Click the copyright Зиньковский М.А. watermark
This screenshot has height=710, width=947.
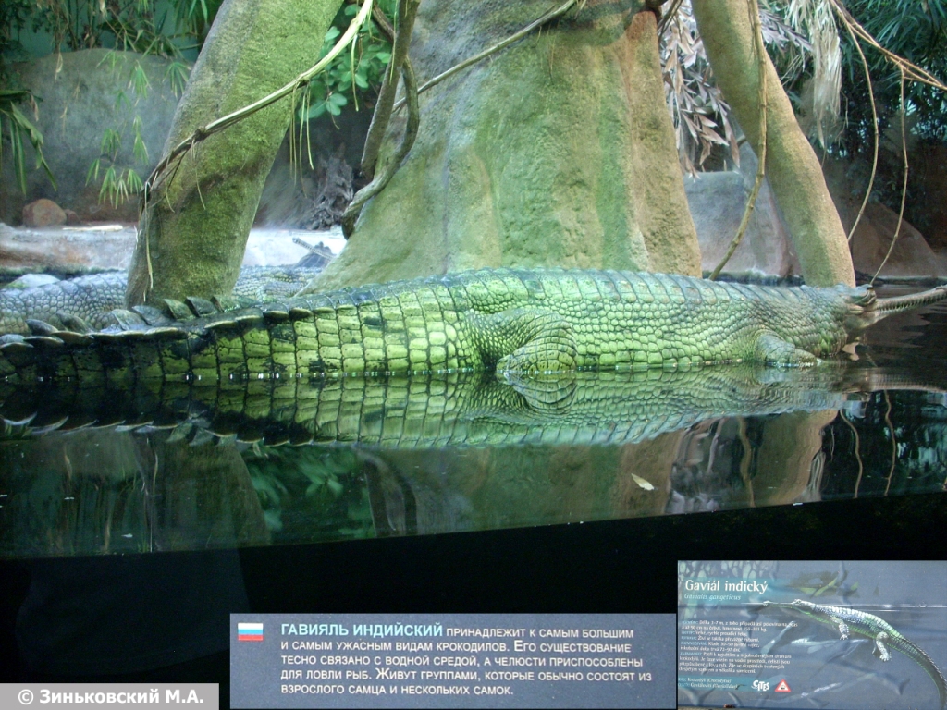(109, 697)
